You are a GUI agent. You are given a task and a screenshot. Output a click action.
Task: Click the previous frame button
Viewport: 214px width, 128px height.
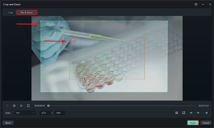click(x=7, y=106)
